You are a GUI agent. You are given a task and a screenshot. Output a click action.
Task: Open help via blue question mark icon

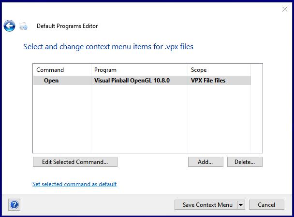[14, 204]
